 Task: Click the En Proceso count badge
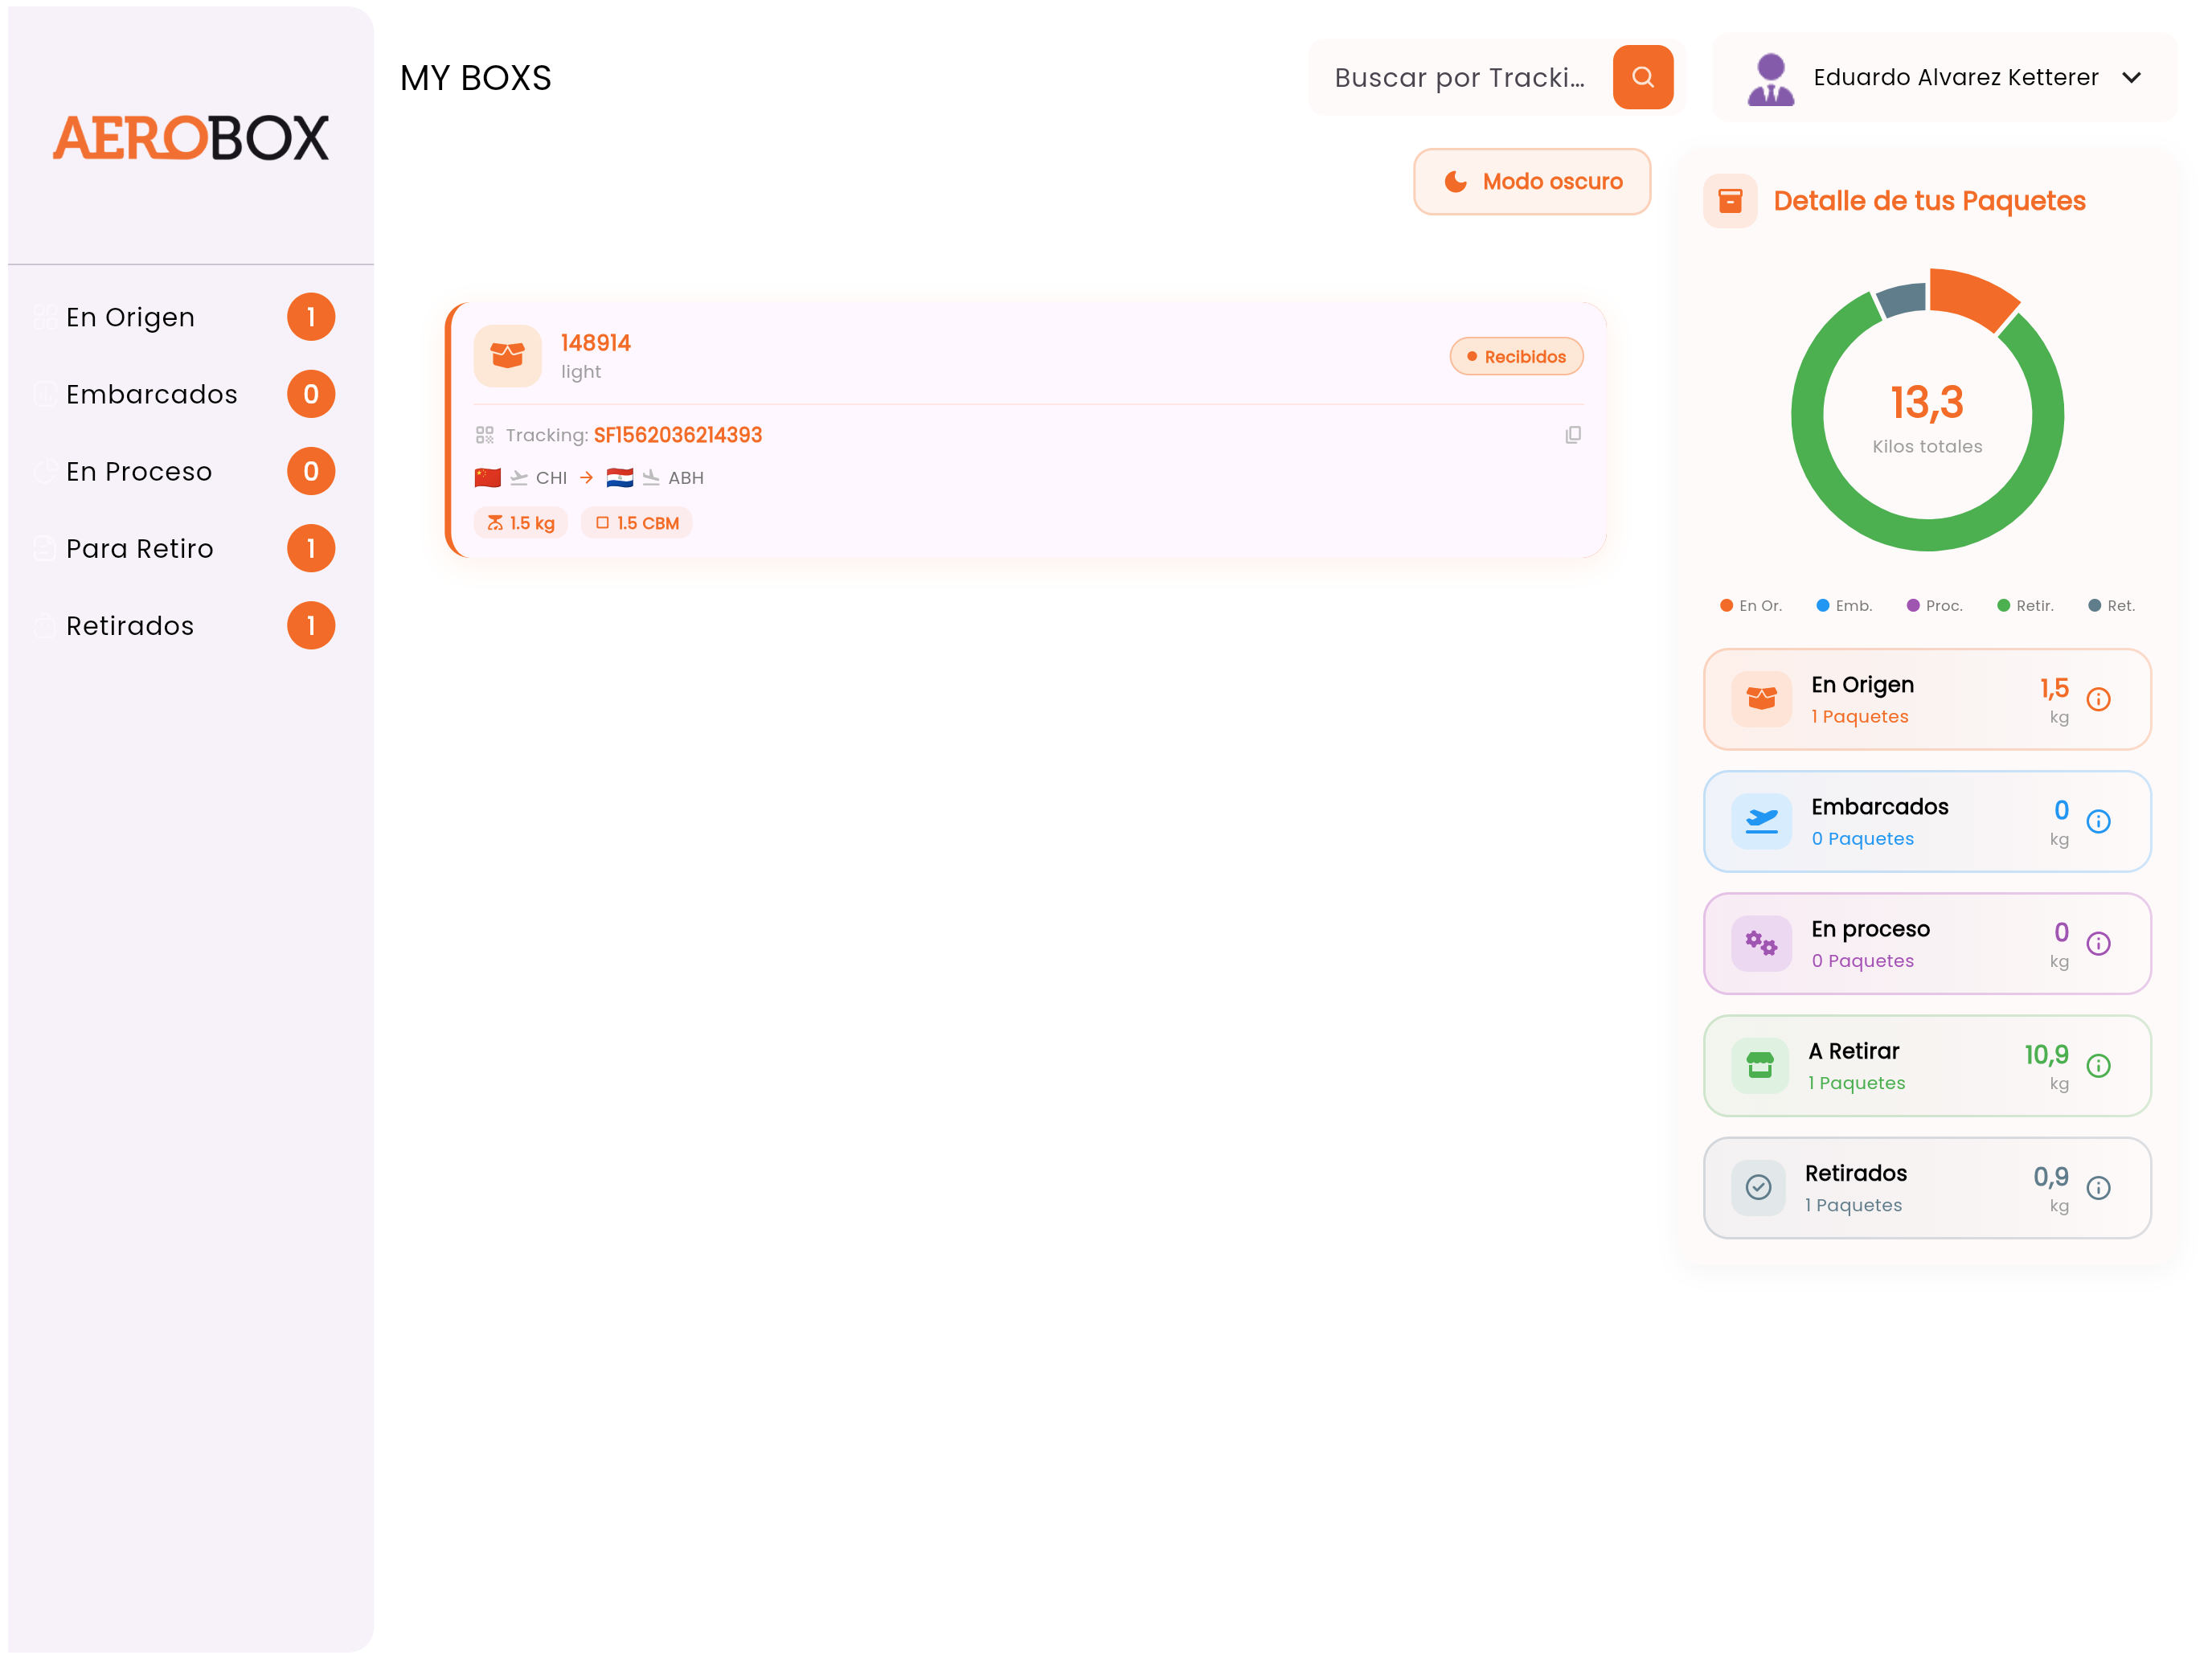(311, 471)
